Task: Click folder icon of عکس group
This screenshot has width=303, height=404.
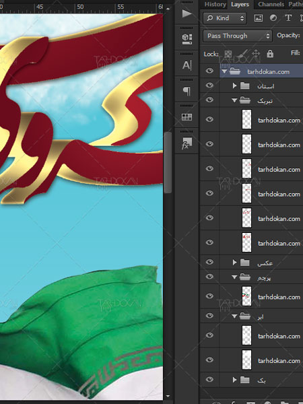Action: (x=245, y=263)
